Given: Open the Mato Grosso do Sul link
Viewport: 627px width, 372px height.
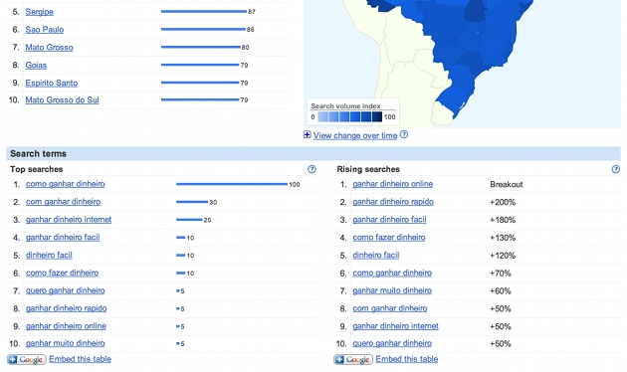Looking at the screenshot, I should (62, 99).
